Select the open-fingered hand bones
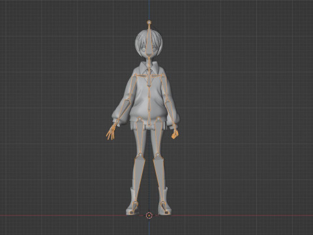Viewport: 313px width, 235px height. click(x=112, y=132)
